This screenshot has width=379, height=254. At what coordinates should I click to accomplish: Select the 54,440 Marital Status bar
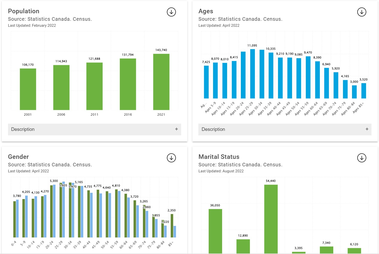coord(271,217)
